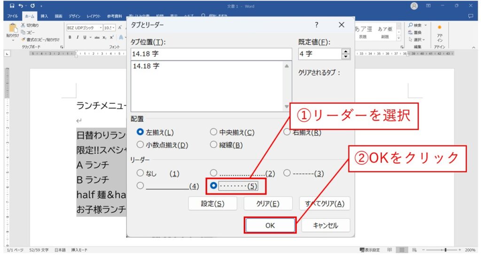The image size is (481, 255).
Task: Click the 書式のコピー/貼り付け format painter
Action: [40, 39]
